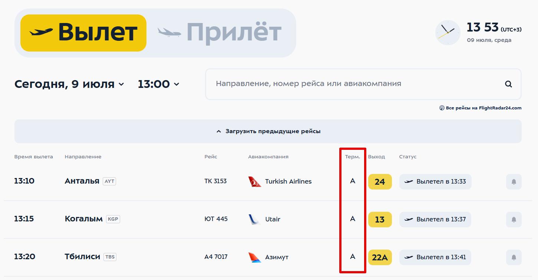Click the Анталья destination name
The height and width of the screenshot is (280, 538).
82,181
